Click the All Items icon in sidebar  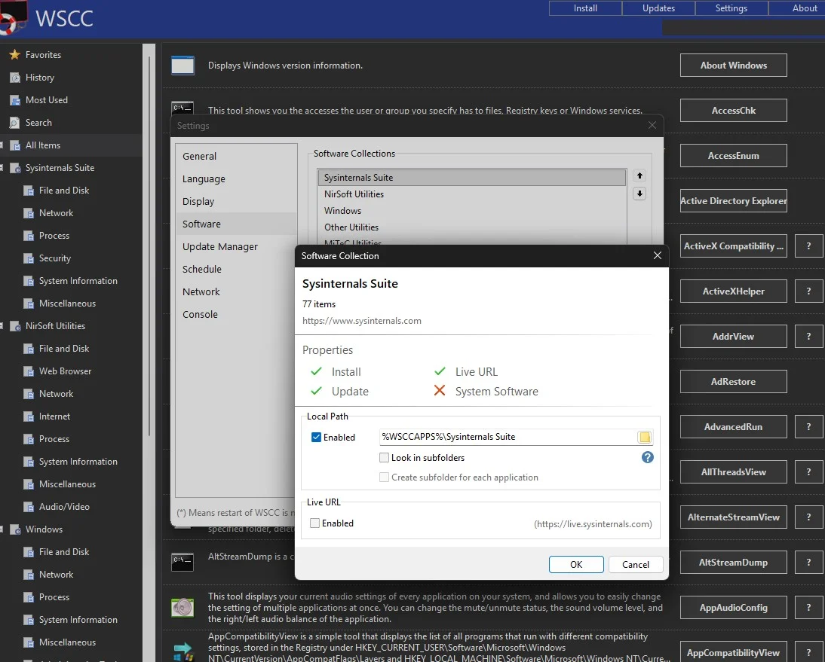point(15,145)
